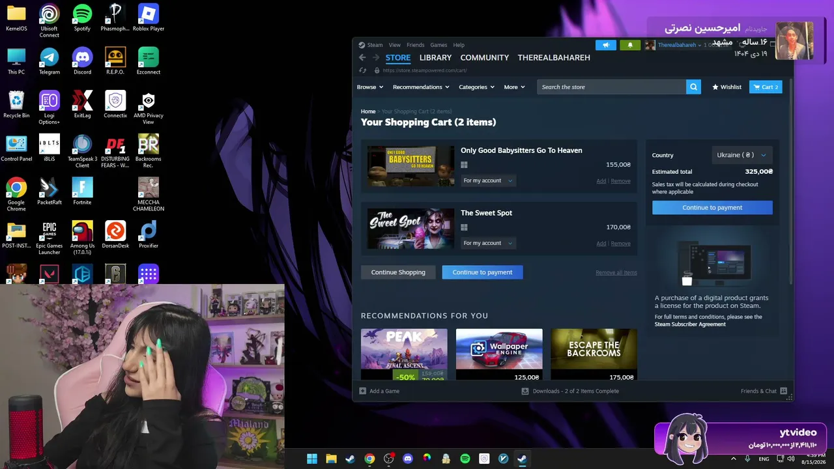Viewport: 834px width, 469px height.
Task: Open The Sweet Spot game thumbnail
Action: click(x=410, y=229)
